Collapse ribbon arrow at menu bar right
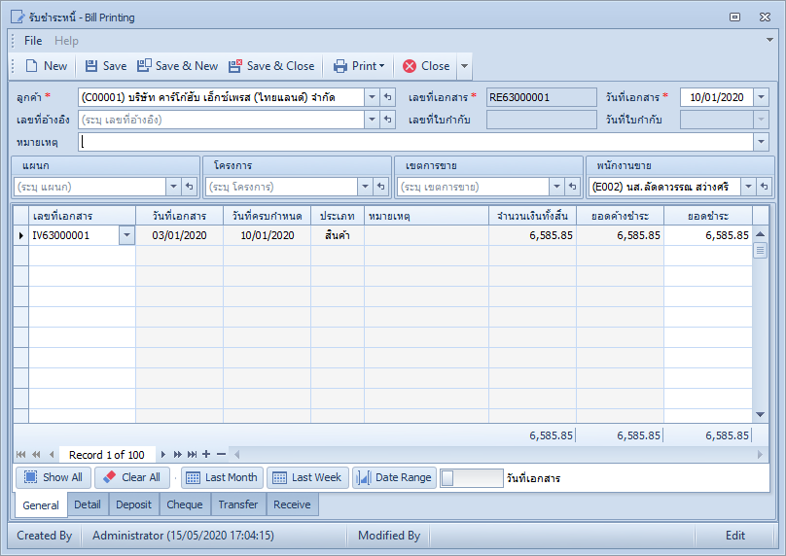The height and width of the screenshot is (556, 786). tap(769, 40)
